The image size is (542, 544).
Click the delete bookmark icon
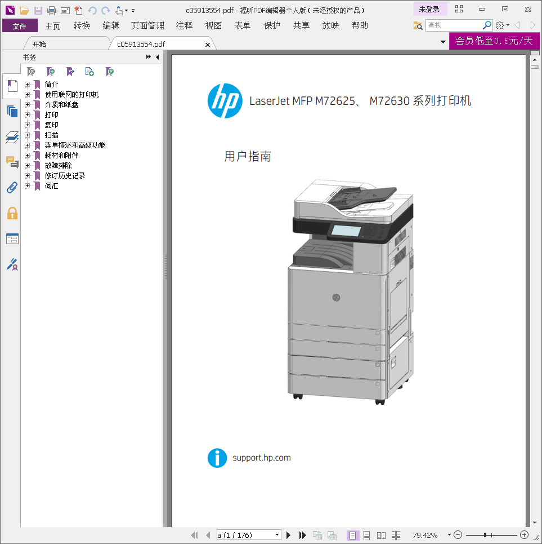tap(31, 72)
